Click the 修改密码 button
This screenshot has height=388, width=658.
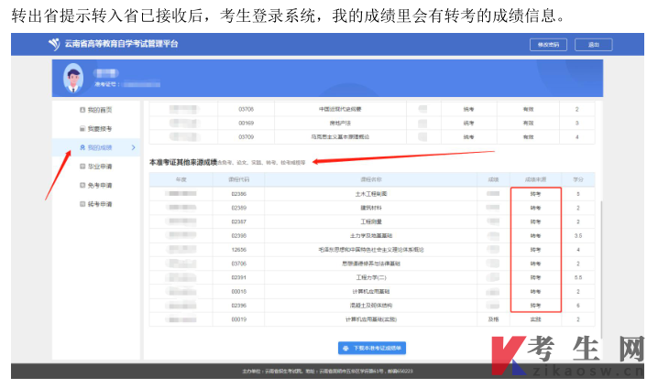tap(548, 45)
